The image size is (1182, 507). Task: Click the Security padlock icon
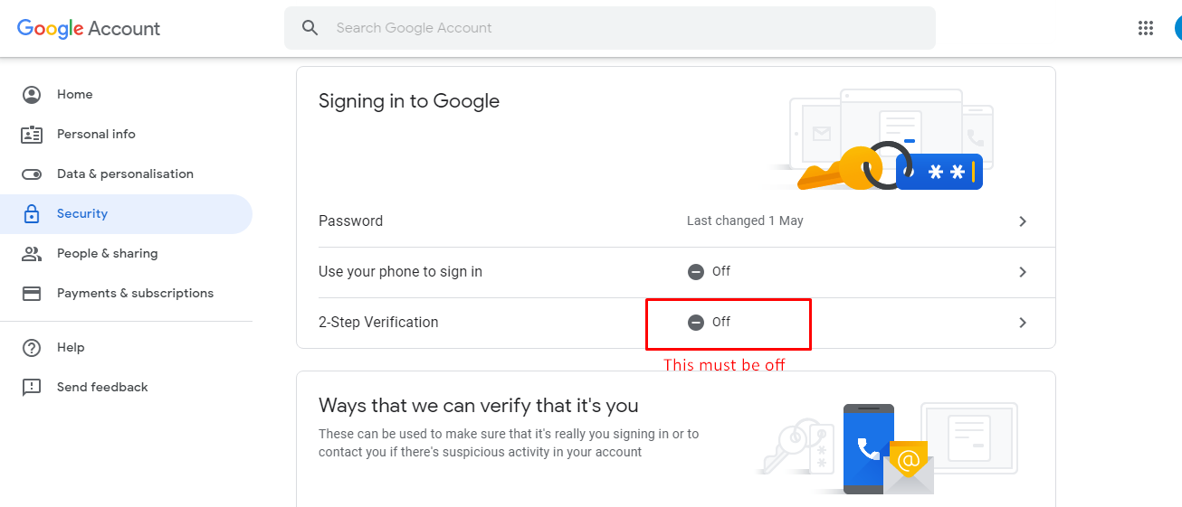click(x=32, y=214)
